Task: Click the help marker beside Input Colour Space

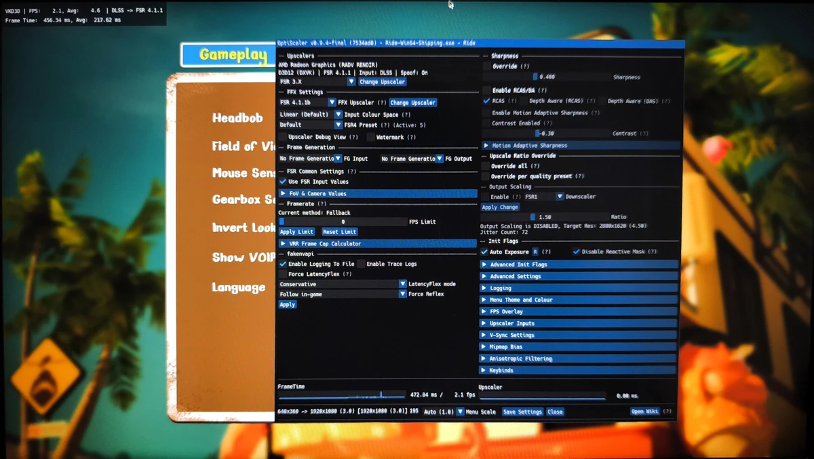Action: click(x=406, y=115)
